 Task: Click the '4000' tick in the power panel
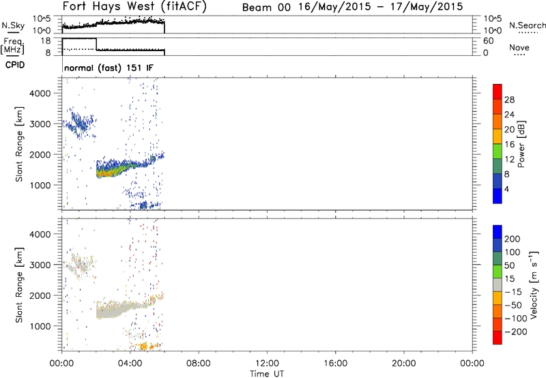(x=40, y=93)
